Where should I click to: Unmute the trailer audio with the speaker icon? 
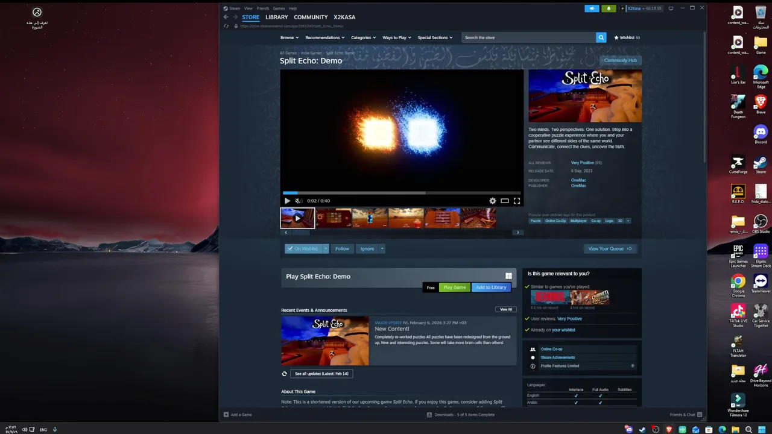coord(298,201)
